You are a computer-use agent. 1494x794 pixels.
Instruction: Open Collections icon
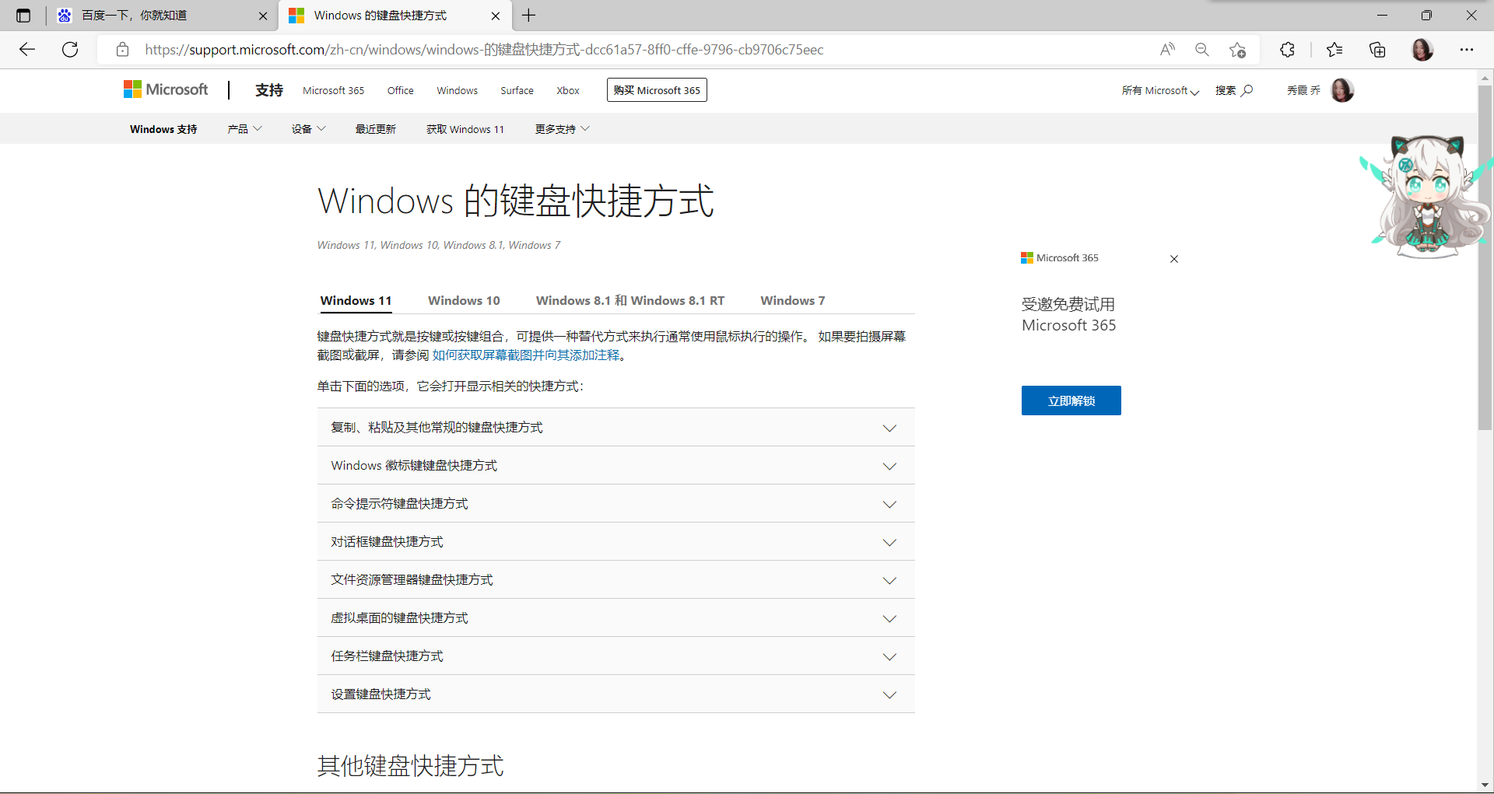pos(1377,50)
